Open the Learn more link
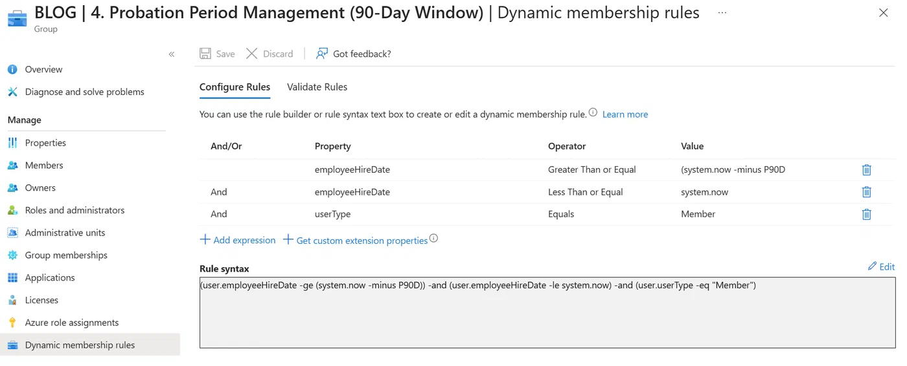Screen dimensions: 907x366 (625, 114)
